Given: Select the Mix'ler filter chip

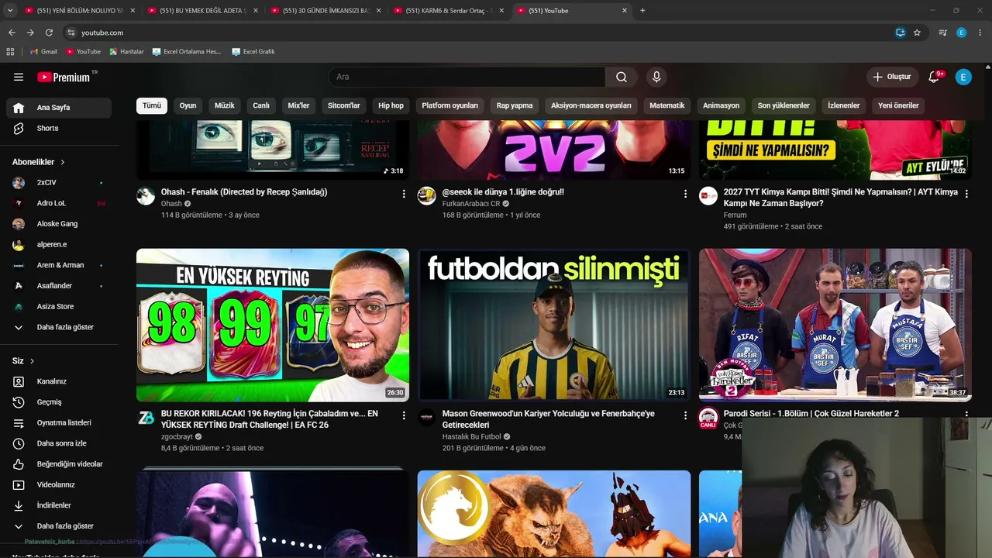Looking at the screenshot, I should coord(298,105).
